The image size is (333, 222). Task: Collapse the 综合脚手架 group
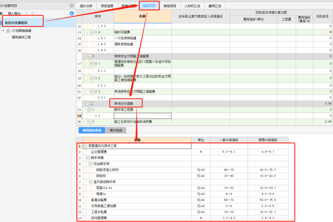[91, 164]
